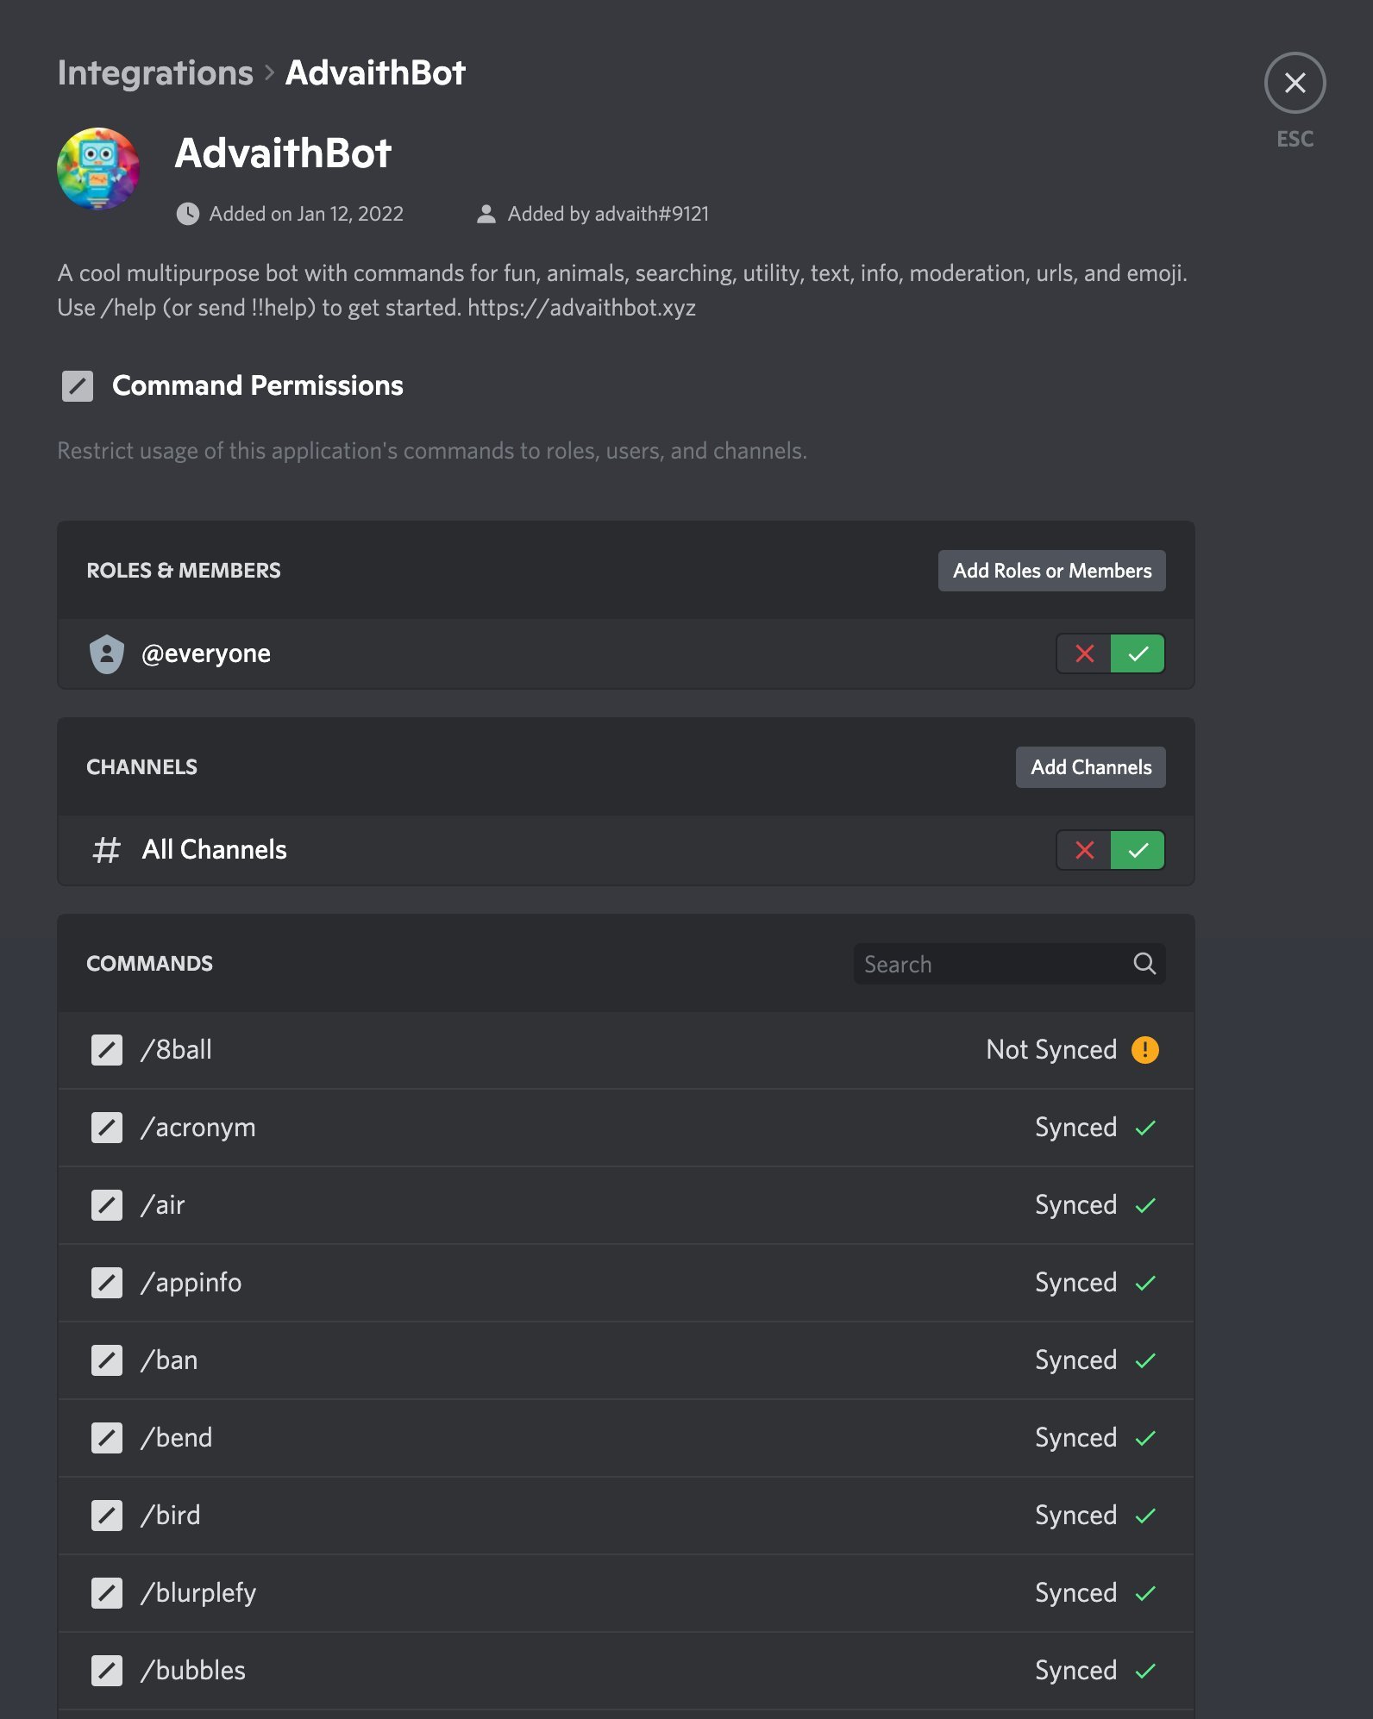Click Added by advaith#9121 text
Screen dimensions: 1373x1719
pos(608,214)
